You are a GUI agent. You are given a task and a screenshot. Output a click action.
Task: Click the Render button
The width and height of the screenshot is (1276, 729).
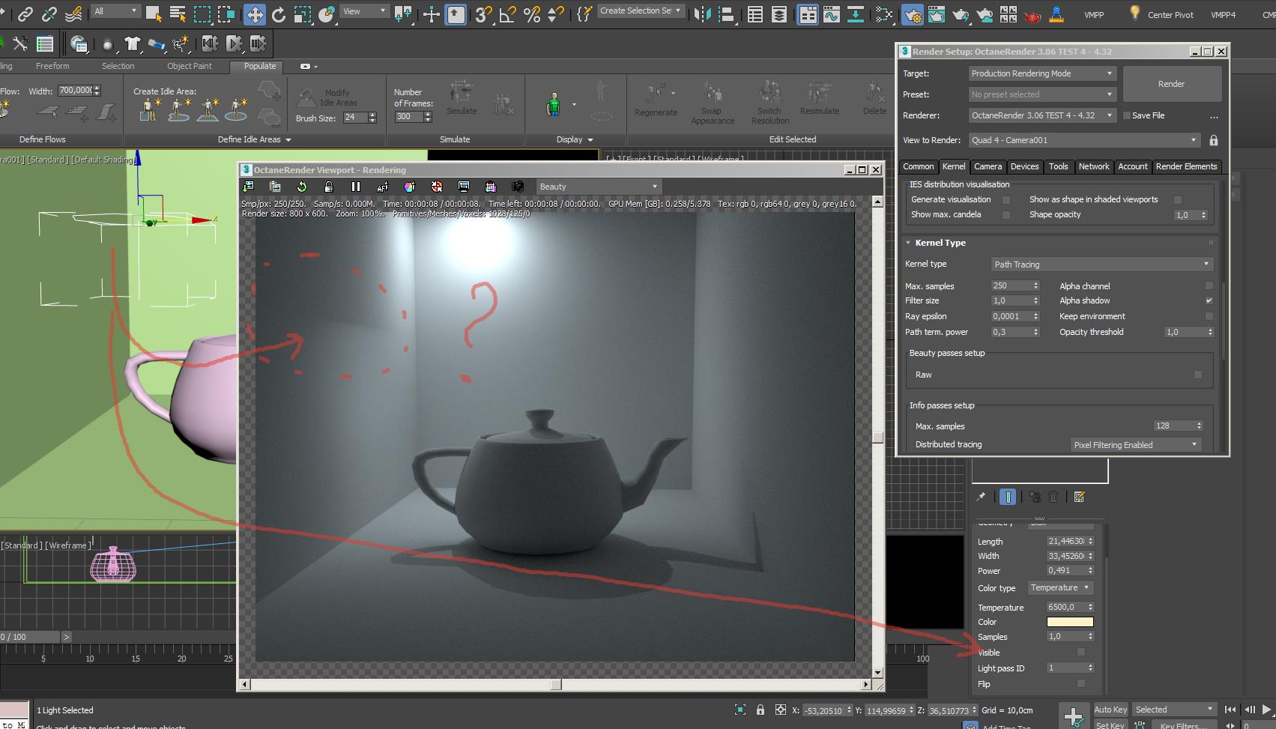click(x=1171, y=84)
